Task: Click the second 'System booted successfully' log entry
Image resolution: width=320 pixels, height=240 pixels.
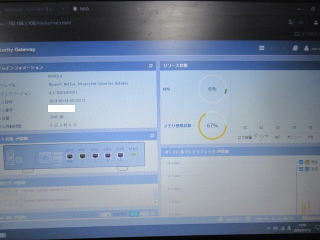Action: pos(47,200)
